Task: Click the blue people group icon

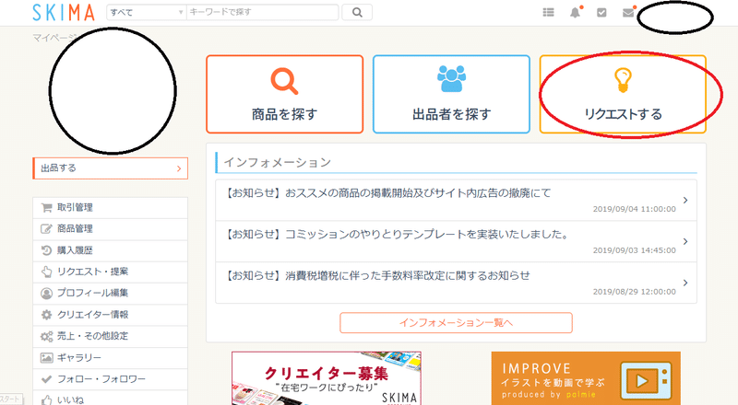Action: pos(451,78)
